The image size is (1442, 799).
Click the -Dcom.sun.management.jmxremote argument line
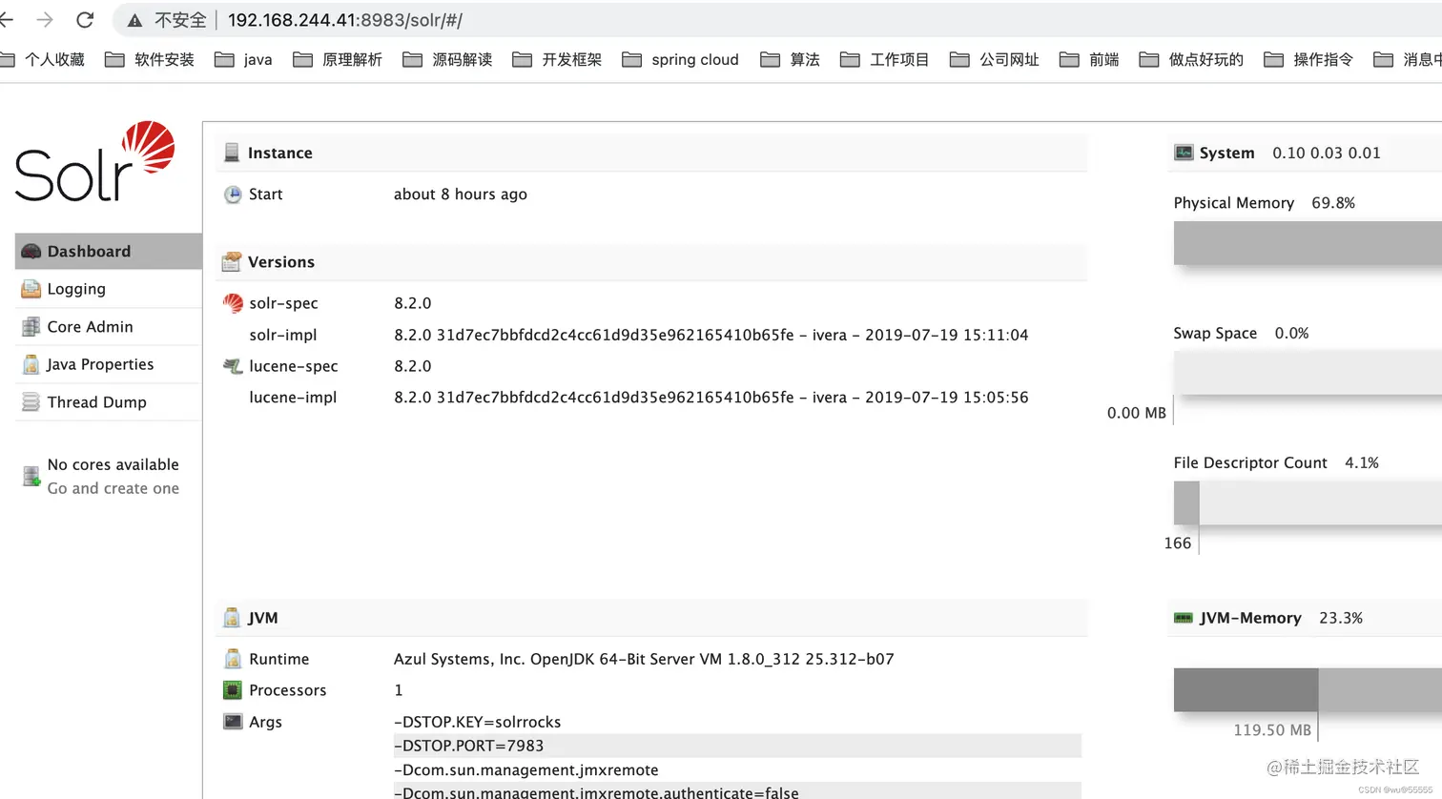click(526, 769)
